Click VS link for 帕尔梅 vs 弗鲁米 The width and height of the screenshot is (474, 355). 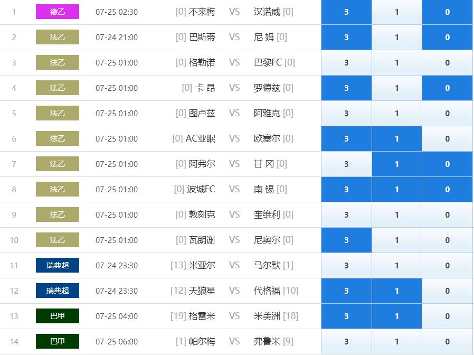click(x=234, y=342)
